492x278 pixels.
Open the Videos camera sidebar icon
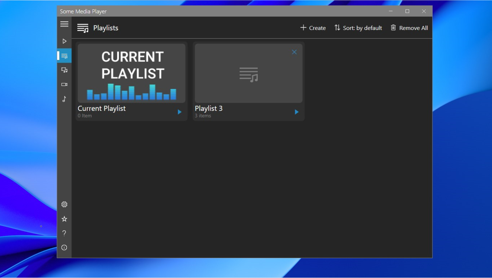(x=64, y=85)
